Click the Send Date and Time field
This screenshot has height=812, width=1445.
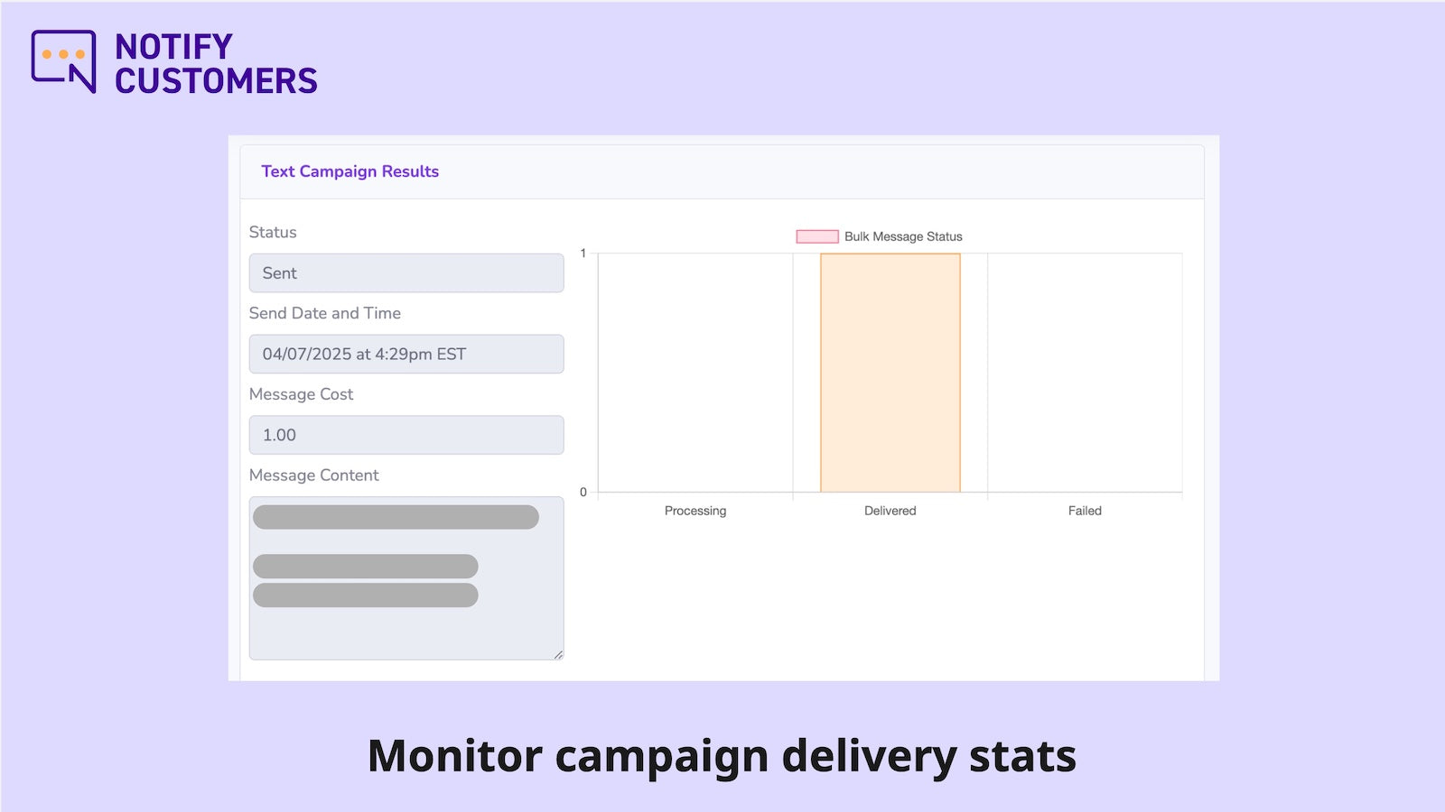coord(406,354)
